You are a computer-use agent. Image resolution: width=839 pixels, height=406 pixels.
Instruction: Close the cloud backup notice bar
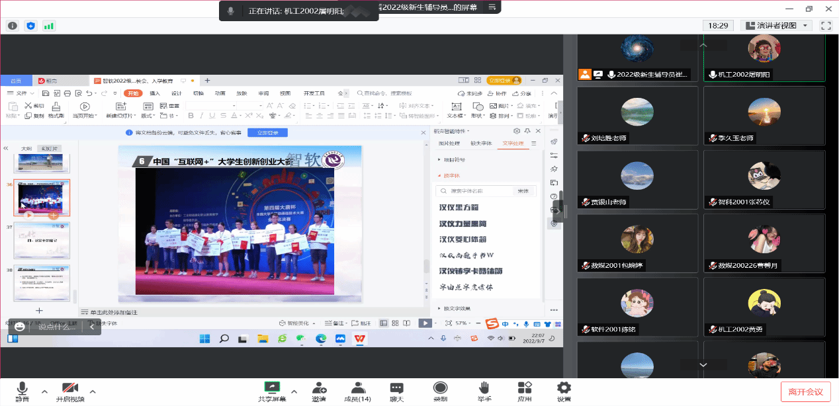(x=423, y=132)
